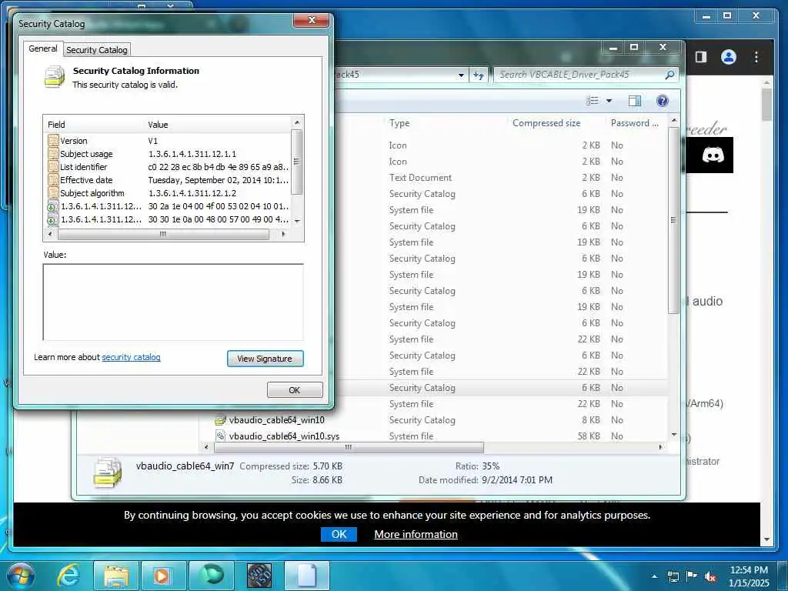Viewport: 788px width, 591px height.
Task: Select the Effective date field row
Action: 169,180
